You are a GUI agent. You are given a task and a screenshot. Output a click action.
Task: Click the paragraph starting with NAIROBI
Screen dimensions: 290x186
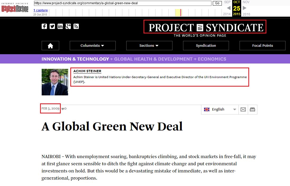pos(149,167)
